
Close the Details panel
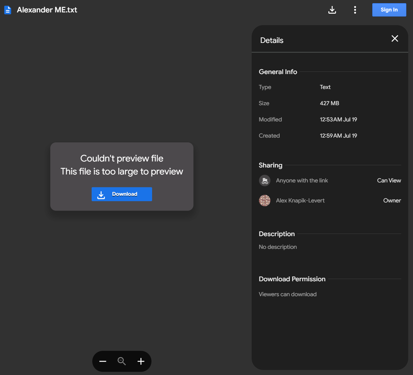click(395, 38)
